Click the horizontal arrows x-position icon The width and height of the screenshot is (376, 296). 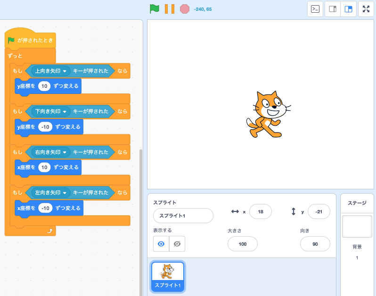pyautogui.click(x=235, y=211)
